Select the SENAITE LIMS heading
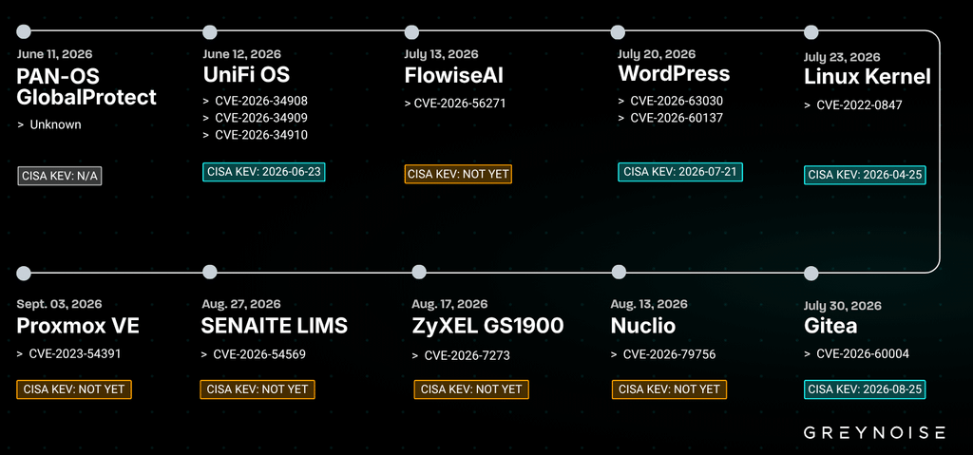 [x=275, y=326]
